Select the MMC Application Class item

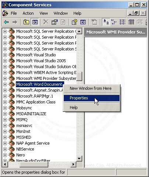(x=36, y=102)
